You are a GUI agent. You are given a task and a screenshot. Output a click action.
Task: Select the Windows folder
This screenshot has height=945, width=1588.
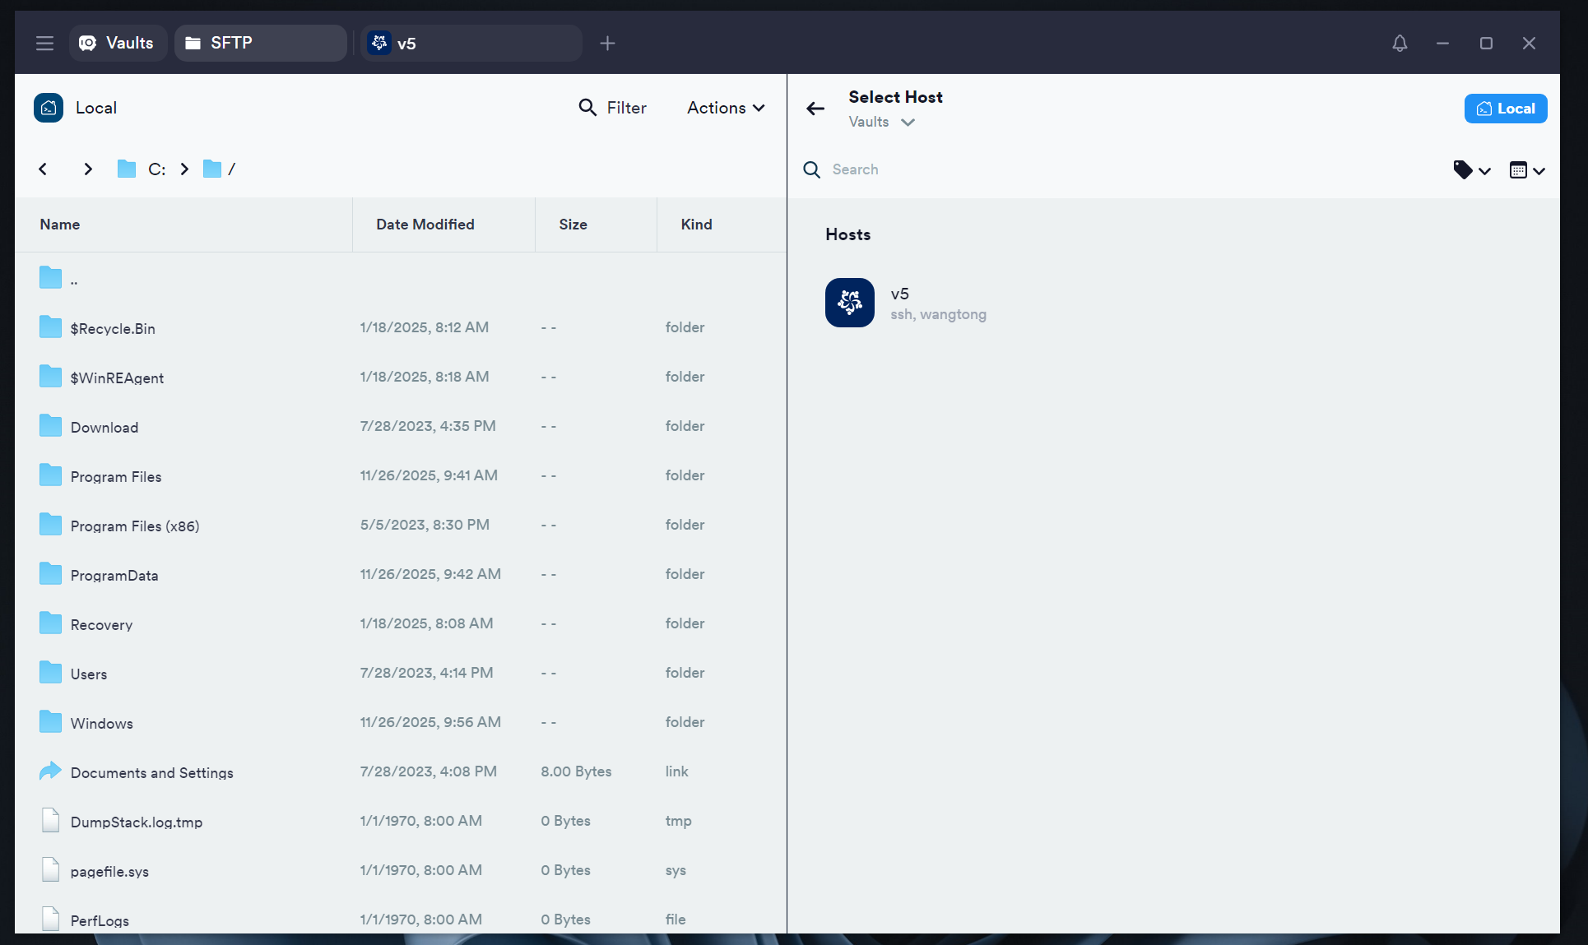coord(401,722)
